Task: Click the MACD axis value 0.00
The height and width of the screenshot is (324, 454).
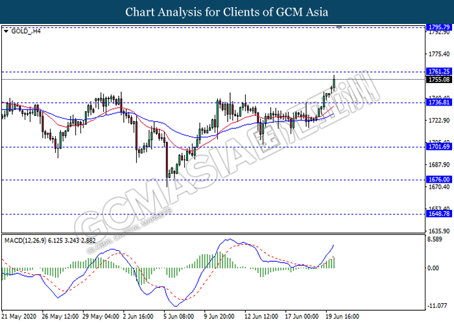Action: 433,268
